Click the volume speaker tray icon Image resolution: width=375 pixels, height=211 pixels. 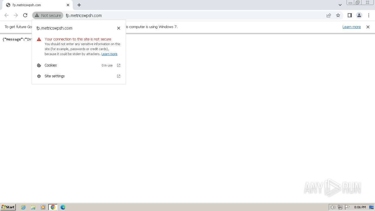(x=333, y=207)
